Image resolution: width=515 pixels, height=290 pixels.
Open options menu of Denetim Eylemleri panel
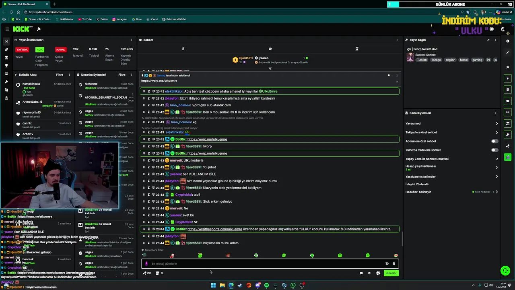tap(132, 75)
